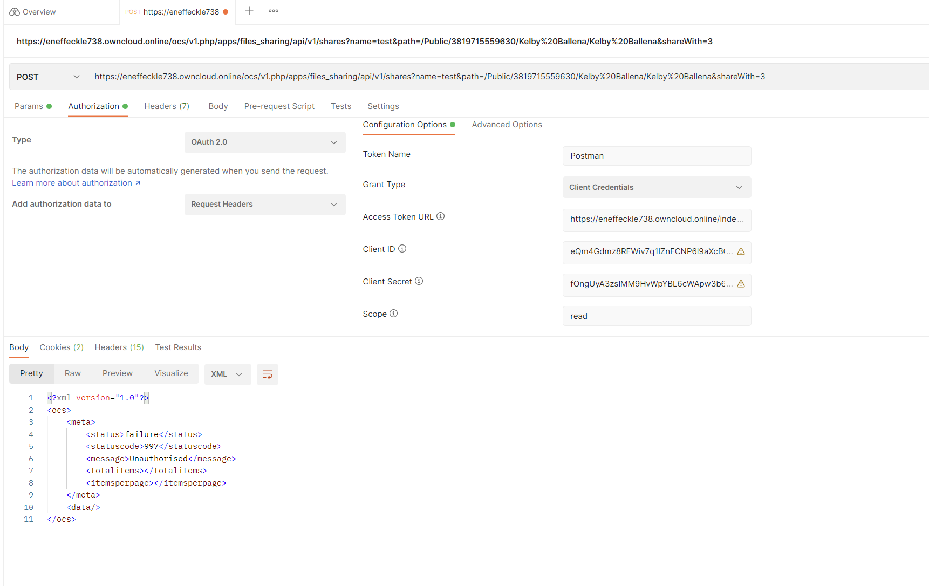This screenshot has width=929, height=586.
Task: Switch to the Authorization tab
Action: tap(98, 106)
